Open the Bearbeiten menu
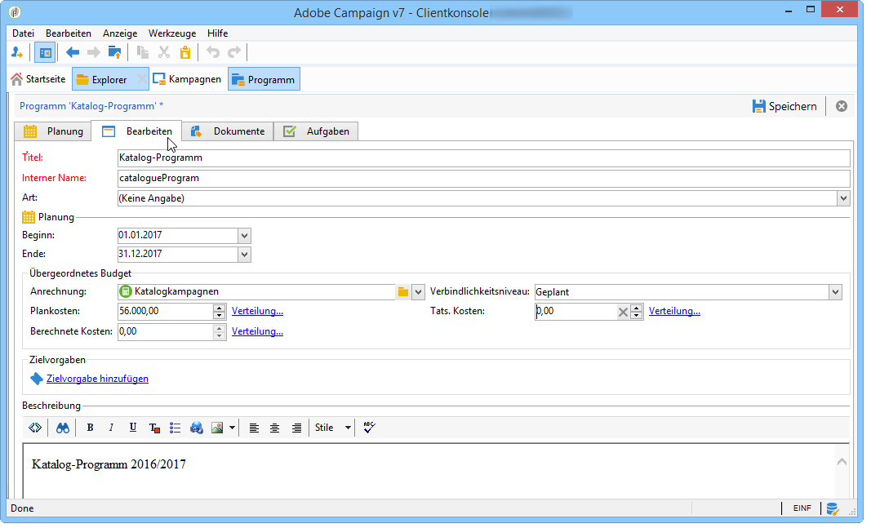 click(69, 34)
